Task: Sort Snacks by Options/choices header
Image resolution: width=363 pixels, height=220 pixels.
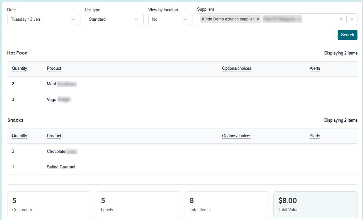Action: click(236, 136)
